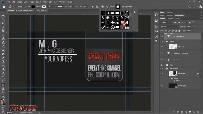Image resolution: width=203 pixels, height=114 pixels.
Task: Select the Hand tool
Action: click(x=3, y=89)
